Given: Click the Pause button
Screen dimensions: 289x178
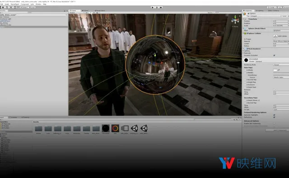Looking at the screenshot, I should [x=157, y=7].
